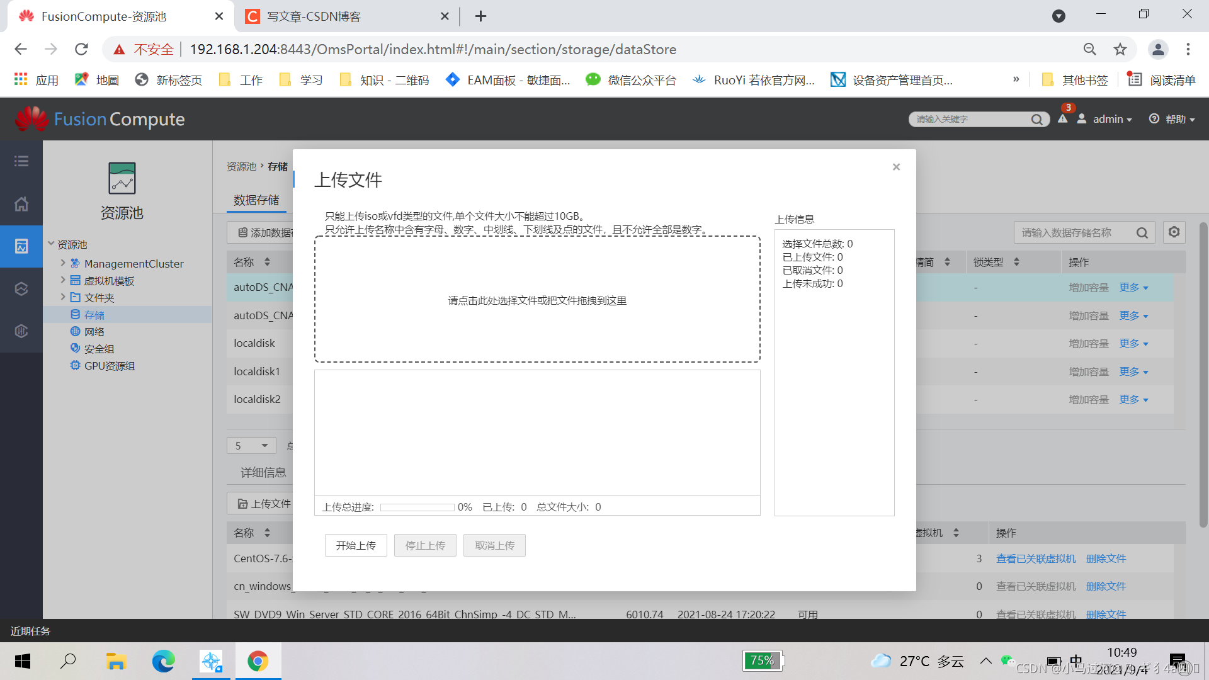Screen dimensions: 1209x680
Task: Toggle sort on the 锁类型 column
Action: [1017, 261]
